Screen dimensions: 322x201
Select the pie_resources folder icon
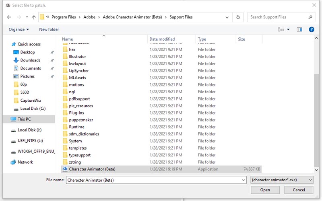coord(65,106)
